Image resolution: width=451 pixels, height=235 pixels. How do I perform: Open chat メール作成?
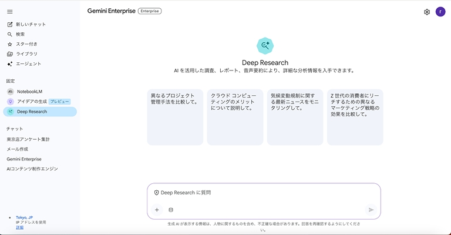pos(17,149)
